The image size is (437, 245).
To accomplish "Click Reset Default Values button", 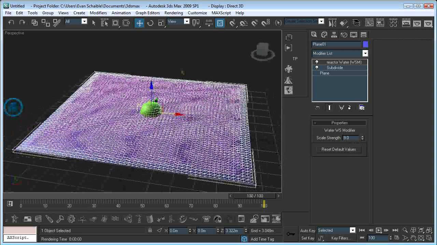I will pyautogui.click(x=339, y=149).
